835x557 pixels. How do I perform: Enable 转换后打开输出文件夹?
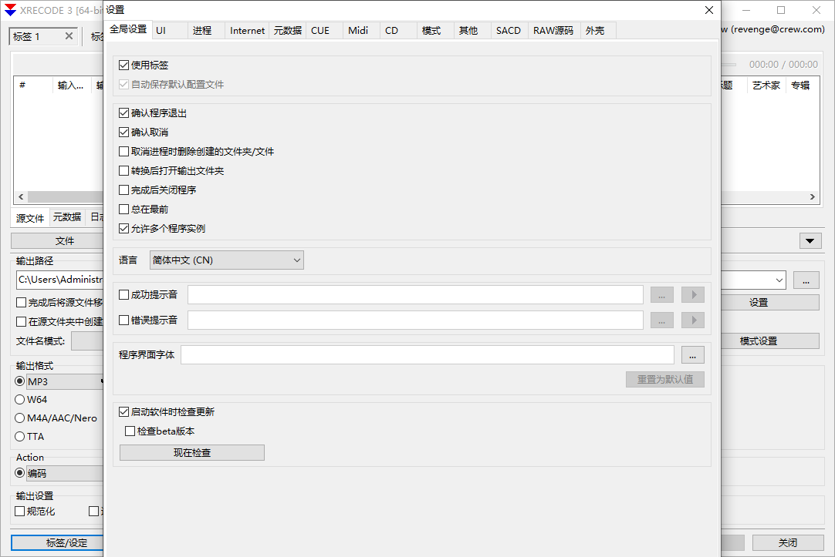(123, 170)
